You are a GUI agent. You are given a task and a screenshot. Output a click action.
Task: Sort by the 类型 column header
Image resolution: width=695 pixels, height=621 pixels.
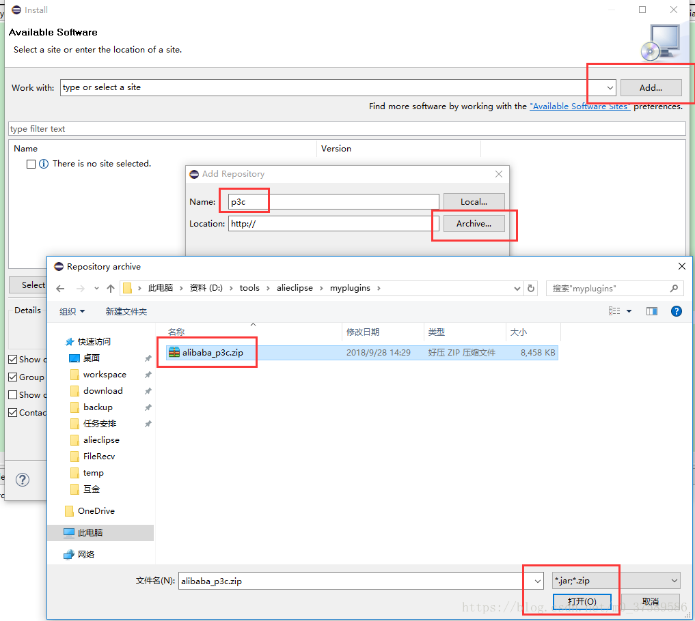point(437,332)
